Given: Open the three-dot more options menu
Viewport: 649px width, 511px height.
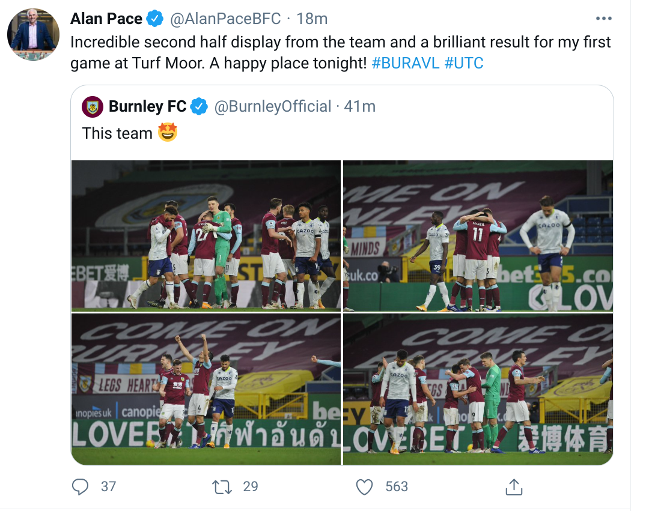Looking at the screenshot, I should tap(605, 19).
